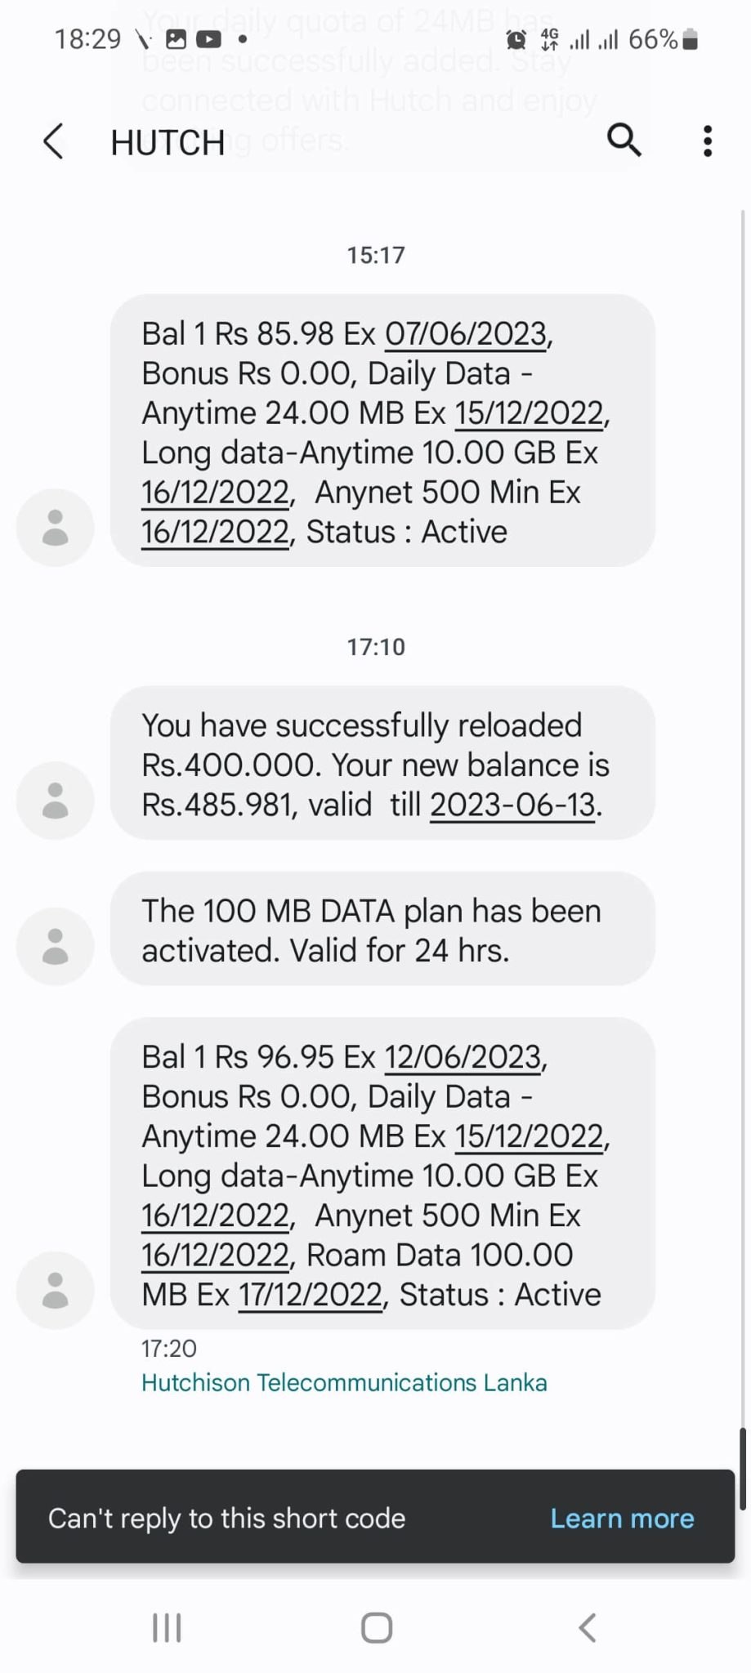The height and width of the screenshot is (1673, 751).
Task: Go back from the HUTCH conversation
Action: coord(53,141)
